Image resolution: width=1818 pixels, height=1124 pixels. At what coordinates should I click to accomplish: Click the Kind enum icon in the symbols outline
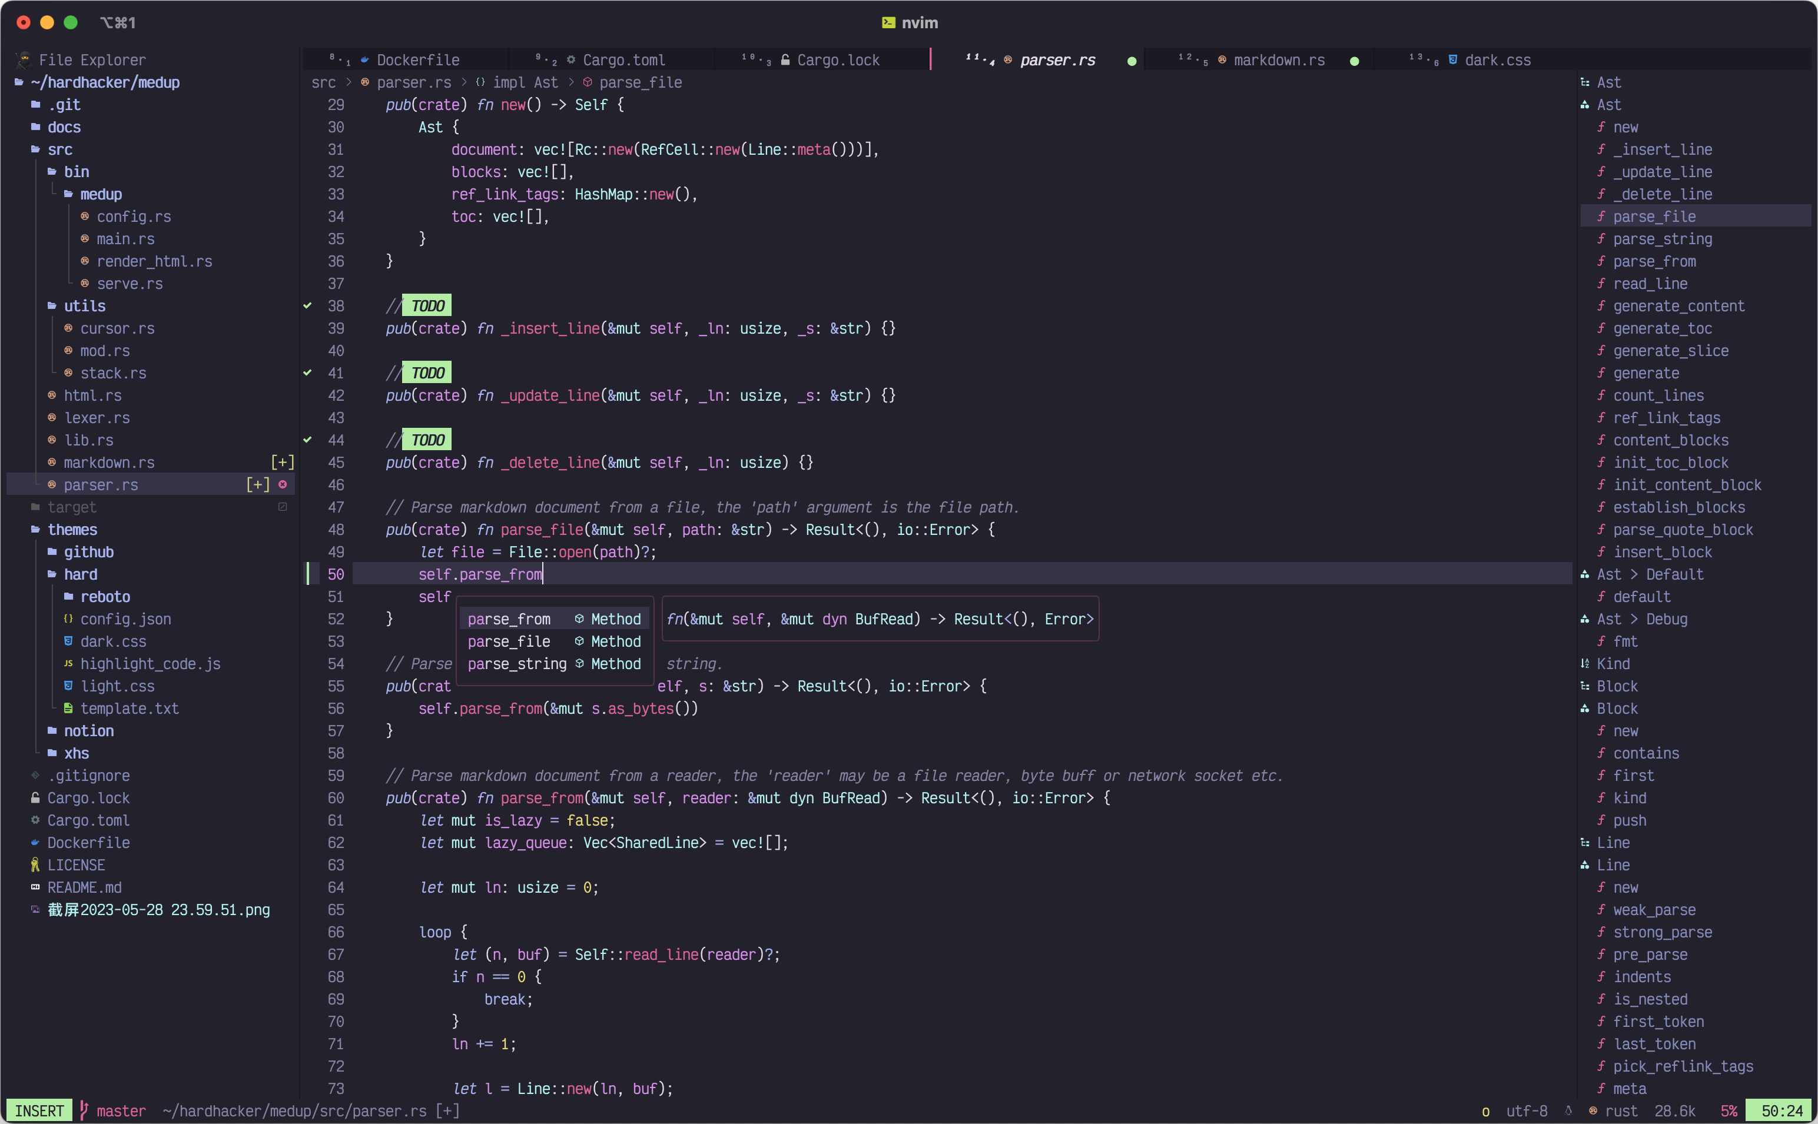click(x=1584, y=663)
